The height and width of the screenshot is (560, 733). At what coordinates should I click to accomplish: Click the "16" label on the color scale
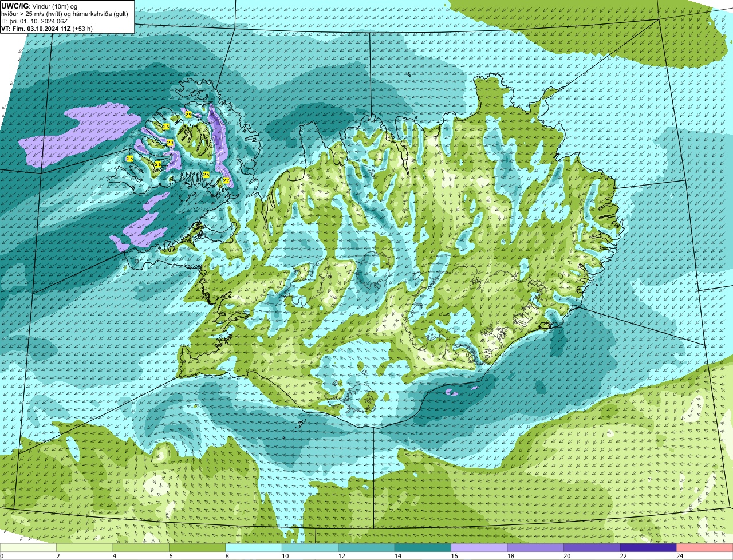click(454, 556)
